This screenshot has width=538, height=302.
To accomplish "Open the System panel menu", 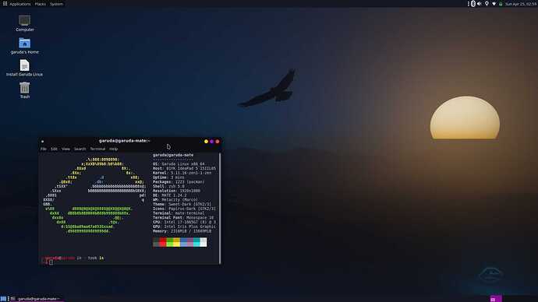I will pos(56,4).
